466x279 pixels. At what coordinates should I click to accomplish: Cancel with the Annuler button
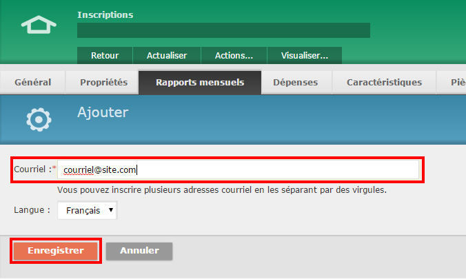point(139,251)
